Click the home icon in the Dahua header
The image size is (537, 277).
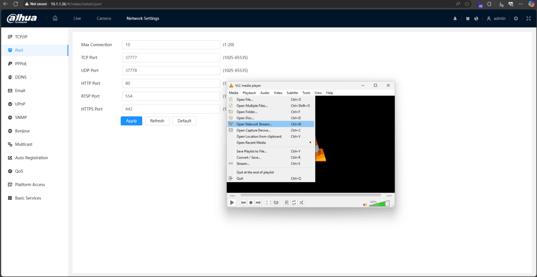click(x=55, y=18)
